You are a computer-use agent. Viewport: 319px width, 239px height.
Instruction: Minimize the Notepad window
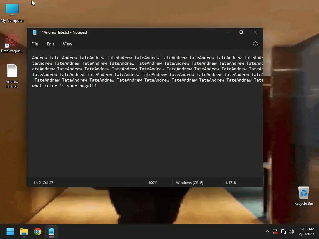[227, 32]
